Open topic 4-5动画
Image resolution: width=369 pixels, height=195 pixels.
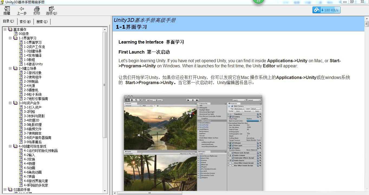pyautogui.click(x=29, y=168)
